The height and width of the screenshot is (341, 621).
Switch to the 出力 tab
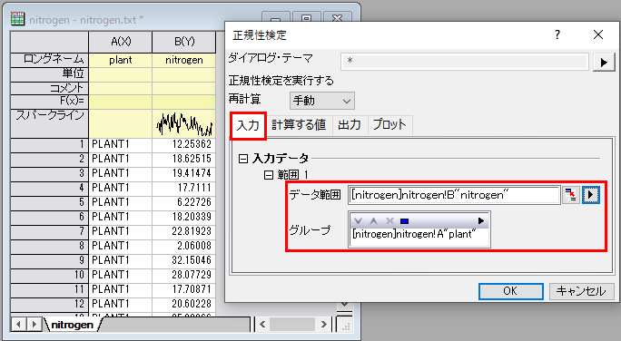tap(350, 125)
